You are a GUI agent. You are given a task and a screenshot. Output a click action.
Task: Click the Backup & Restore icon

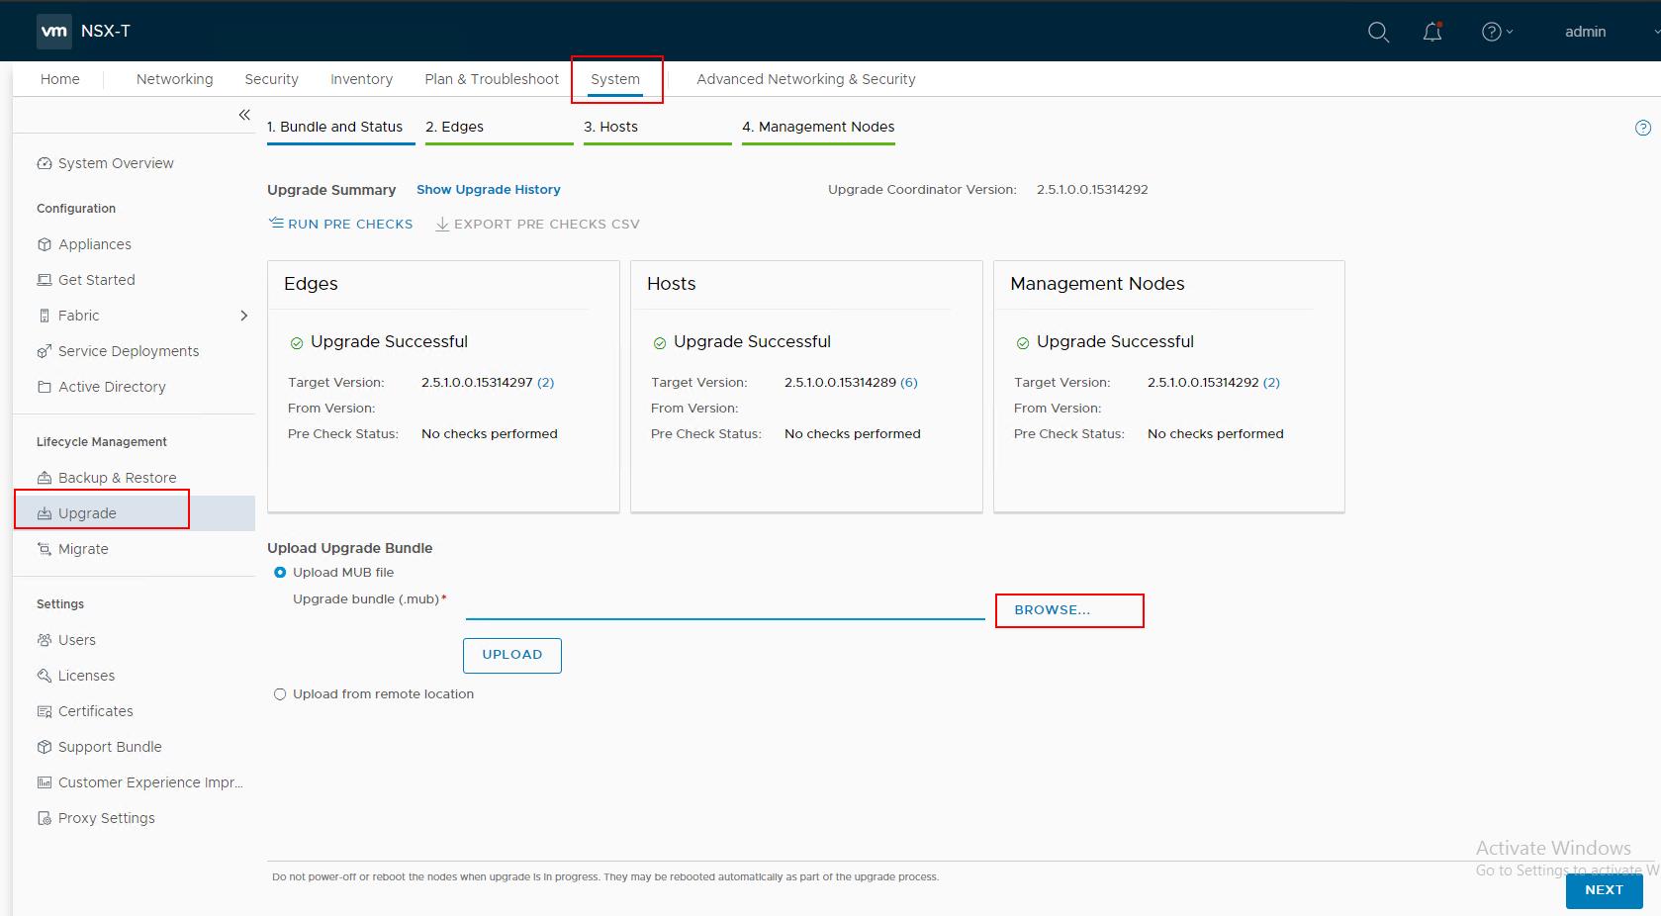(44, 478)
